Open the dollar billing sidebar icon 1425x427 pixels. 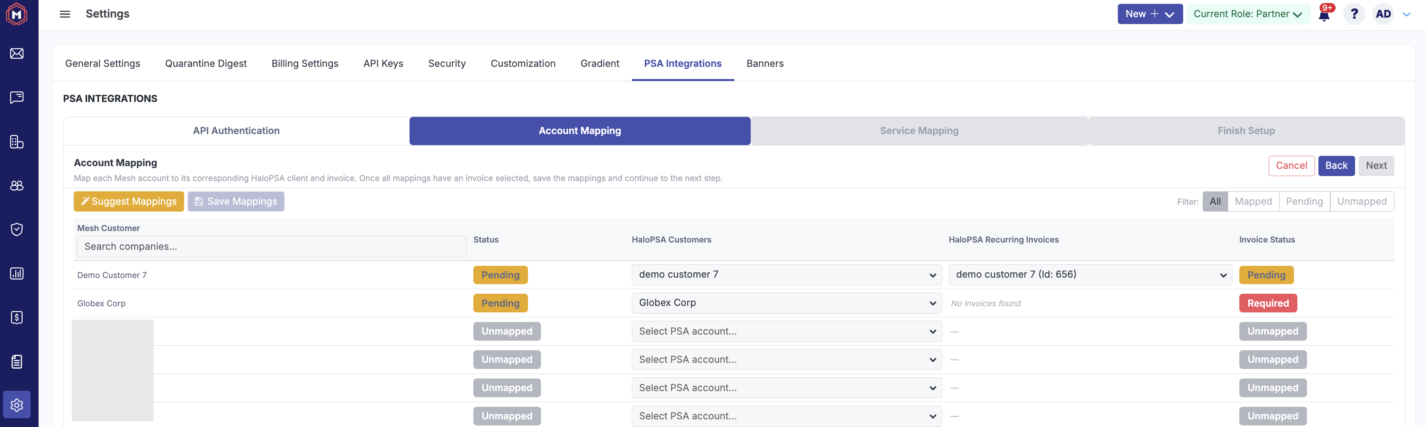coord(16,317)
